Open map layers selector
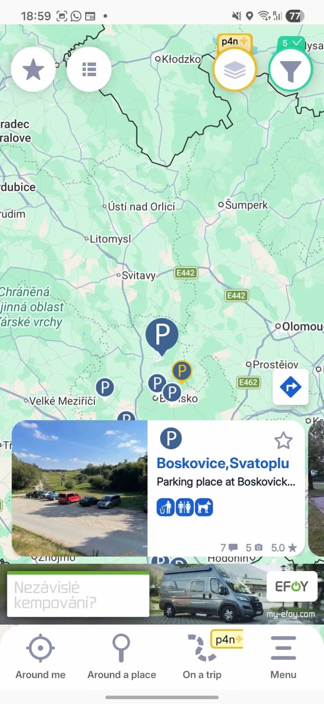The image size is (324, 704). pyautogui.click(x=235, y=70)
